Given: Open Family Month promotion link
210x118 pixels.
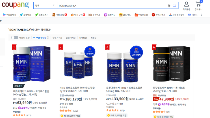Looking at the screenshot, I should point(59,15).
